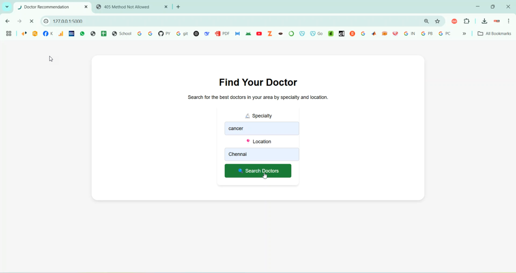Image resolution: width=516 pixels, height=273 pixels.
Task: Open the WhatsApp bookmark
Action: click(82, 34)
